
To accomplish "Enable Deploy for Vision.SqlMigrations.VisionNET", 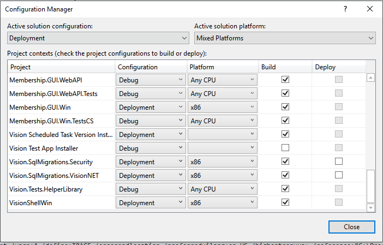I will [339, 175].
